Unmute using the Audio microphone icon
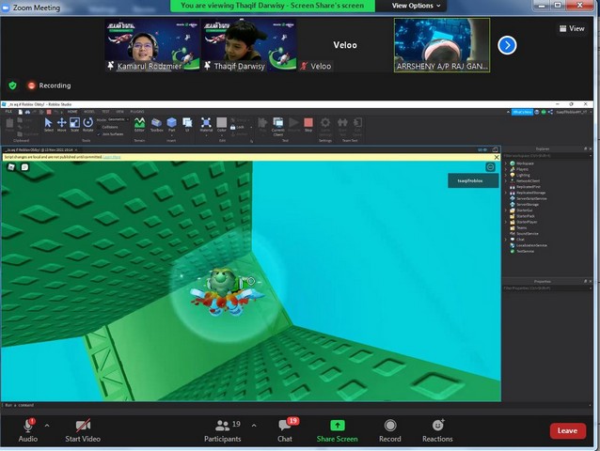The width and height of the screenshot is (600, 451). (x=28, y=426)
